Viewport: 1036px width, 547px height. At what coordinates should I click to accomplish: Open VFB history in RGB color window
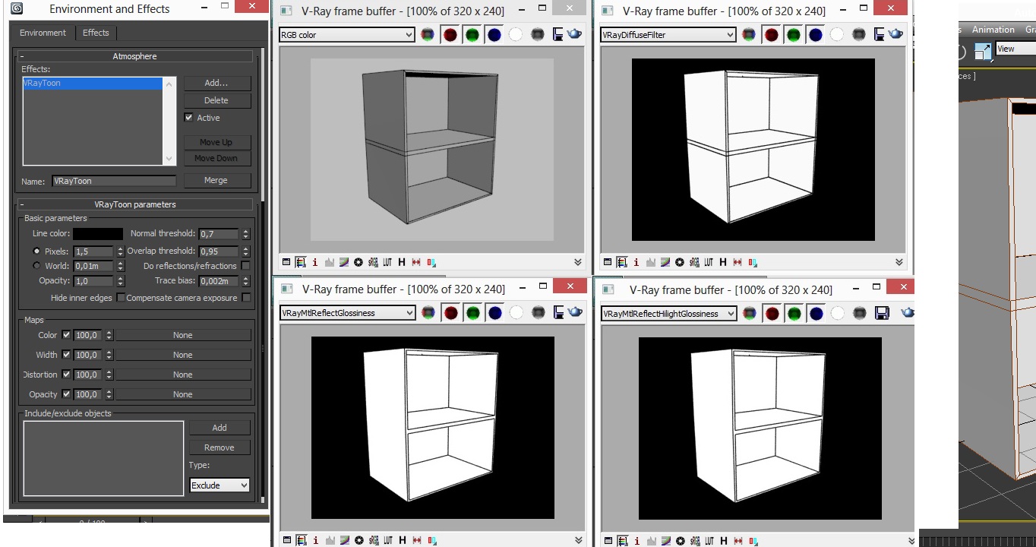click(402, 262)
